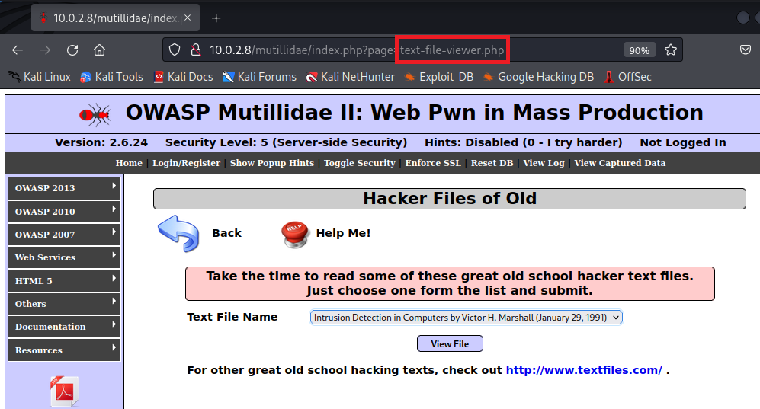Go to Home in top menu
The width and height of the screenshot is (760, 409).
click(129, 163)
